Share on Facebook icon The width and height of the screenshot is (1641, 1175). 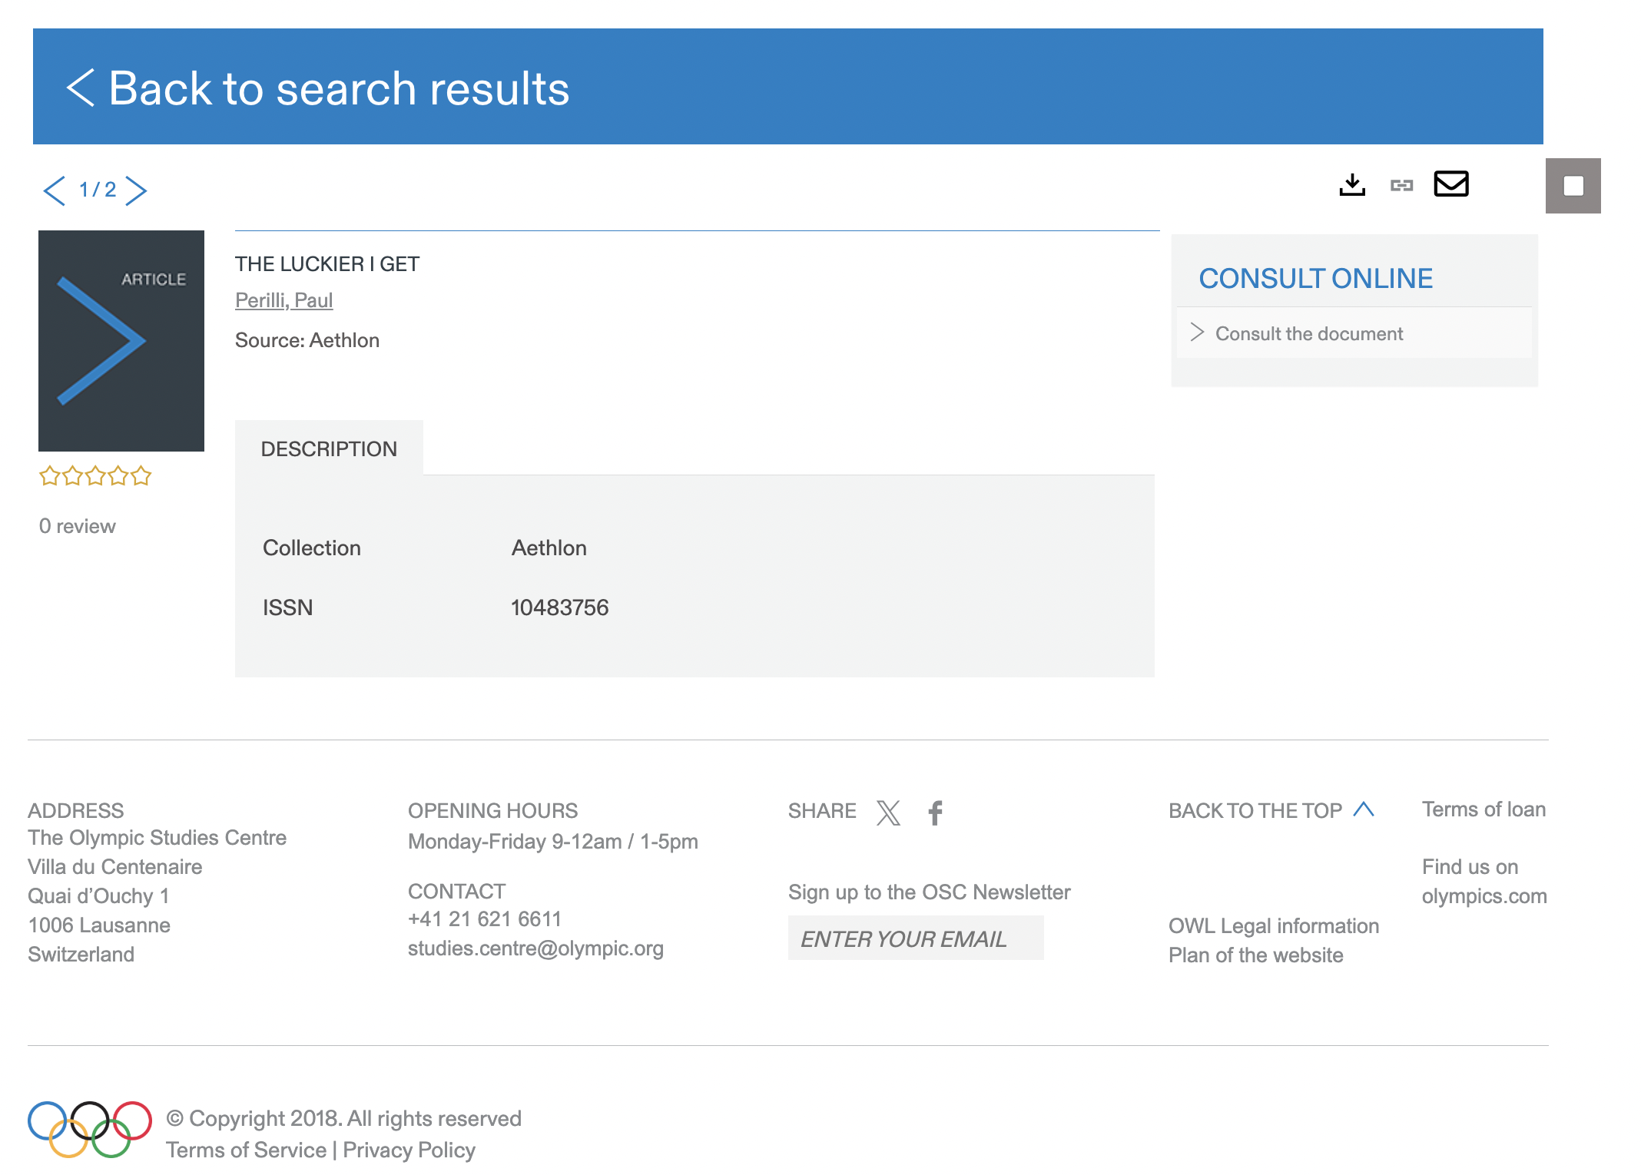(x=935, y=812)
